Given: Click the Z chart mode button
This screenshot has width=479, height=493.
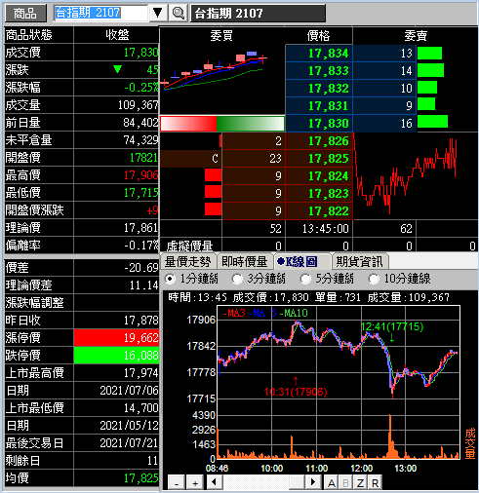Looking at the screenshot, I should point(360,483).
